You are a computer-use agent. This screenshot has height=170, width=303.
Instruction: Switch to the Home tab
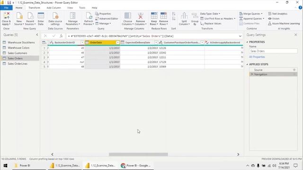point(19,8)
